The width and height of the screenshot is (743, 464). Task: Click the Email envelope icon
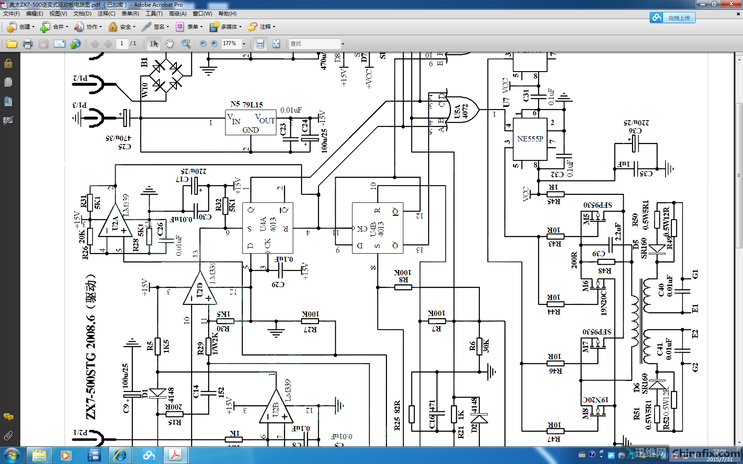pos(59,44)
